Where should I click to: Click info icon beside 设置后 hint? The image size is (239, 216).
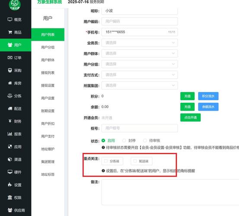[103, 171]
